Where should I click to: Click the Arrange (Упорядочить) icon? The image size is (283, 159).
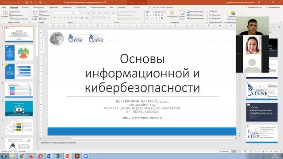172,13
